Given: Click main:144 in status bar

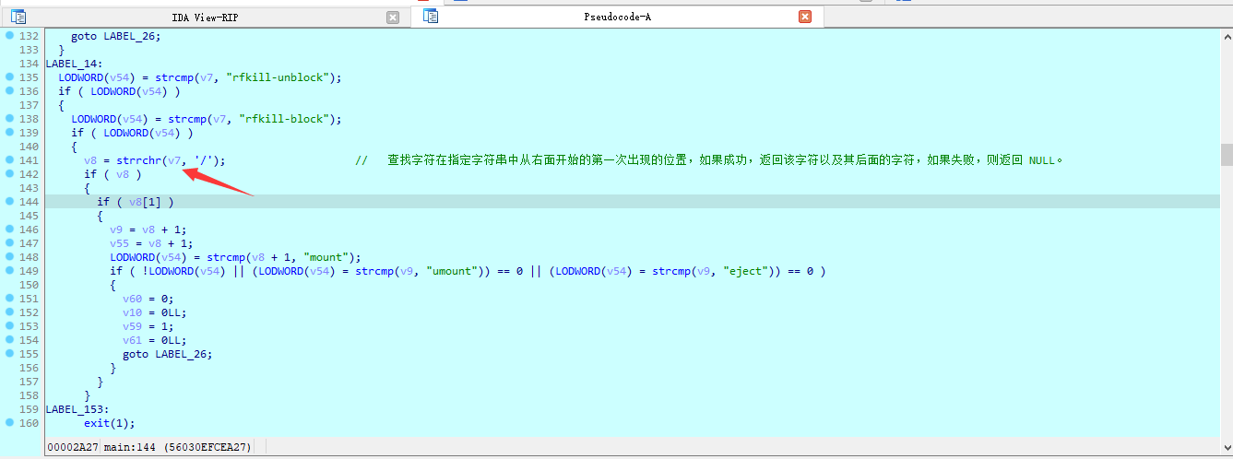Looking at the screenshot, I should (130, 448).
